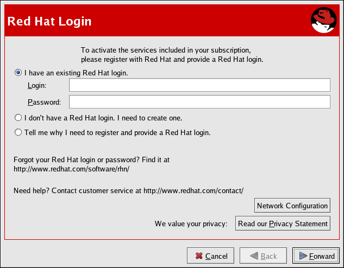Click the grayed arrow icon beside Back
This screenshot has width=344, height=268.
point(252,256)
